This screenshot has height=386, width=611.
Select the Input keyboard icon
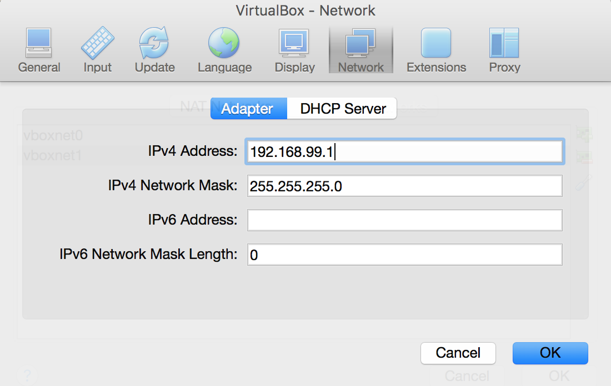(97, 50)
